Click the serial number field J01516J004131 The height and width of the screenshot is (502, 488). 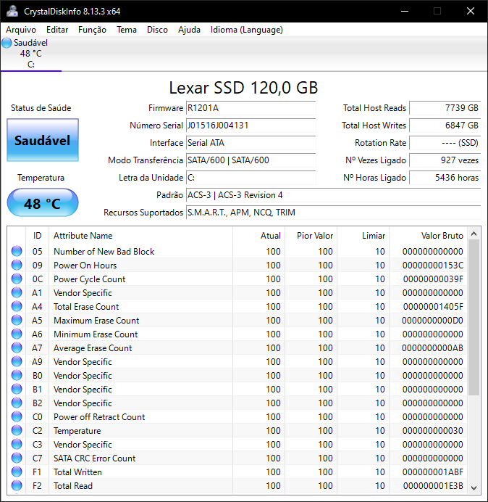(251, 126)
